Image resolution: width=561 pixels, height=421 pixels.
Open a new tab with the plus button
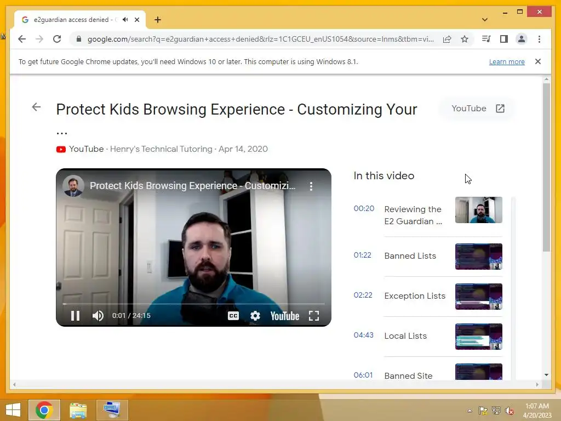[158, 20]
